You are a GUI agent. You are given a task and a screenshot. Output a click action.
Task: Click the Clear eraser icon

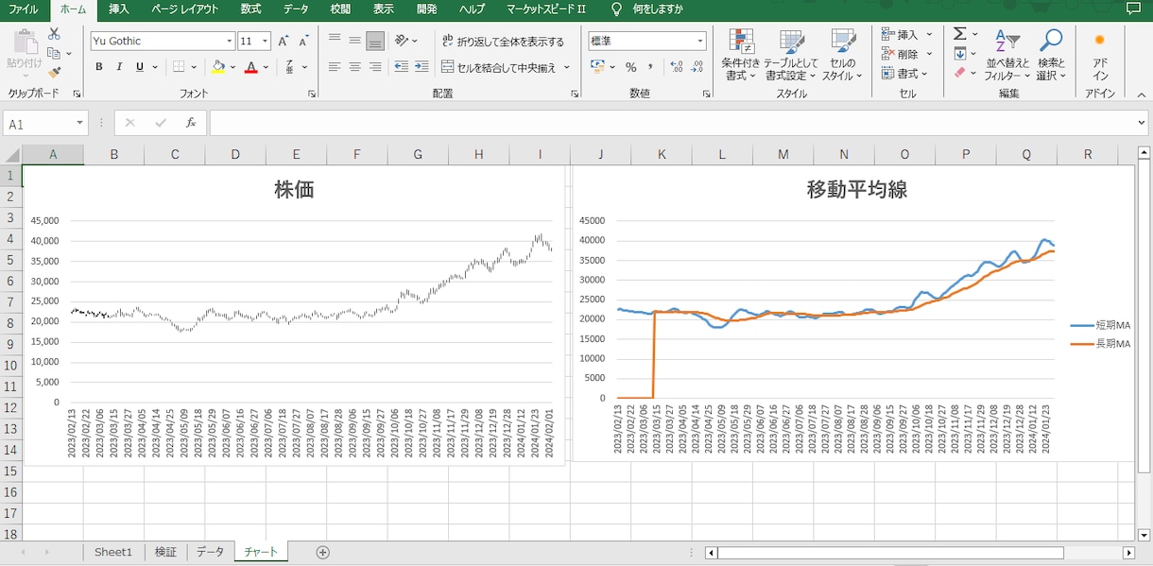click(960, 73)
